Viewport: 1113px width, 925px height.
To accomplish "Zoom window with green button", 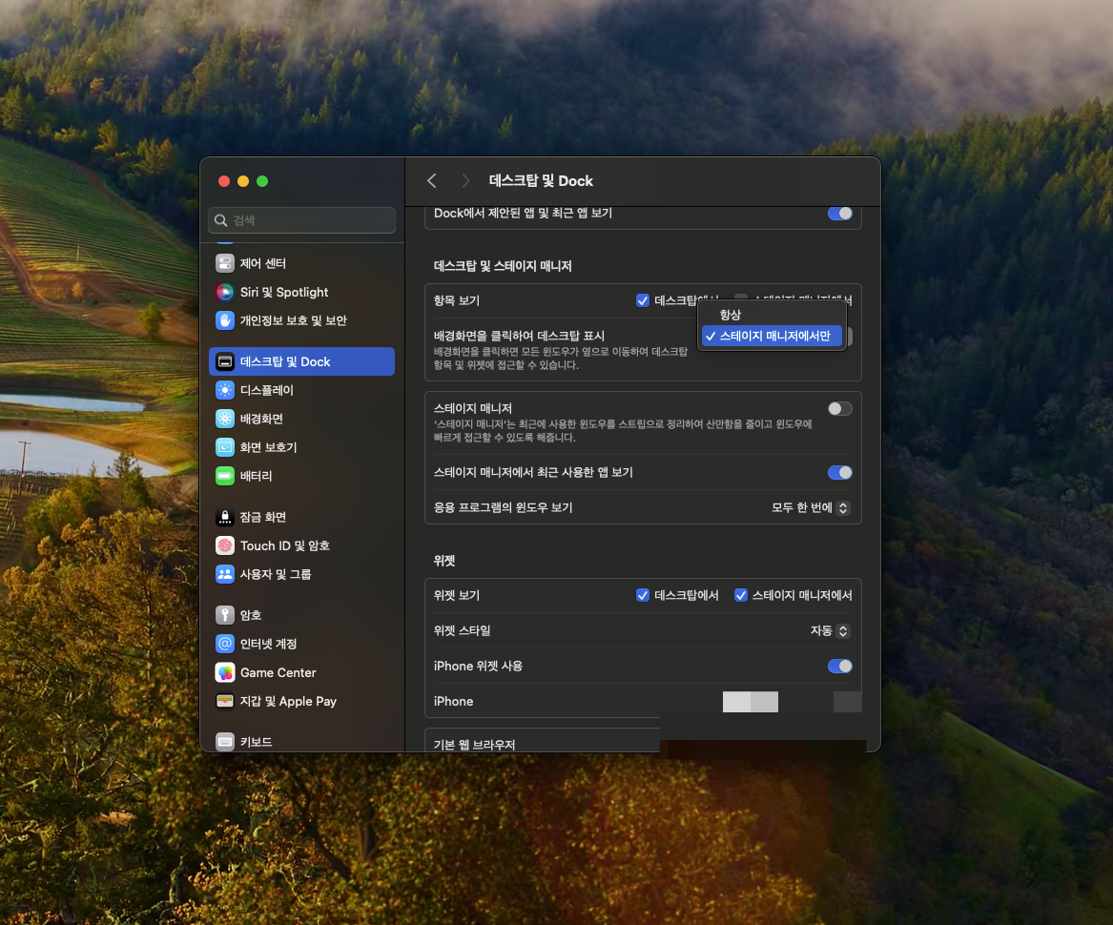I will click(x=262, y=181).
